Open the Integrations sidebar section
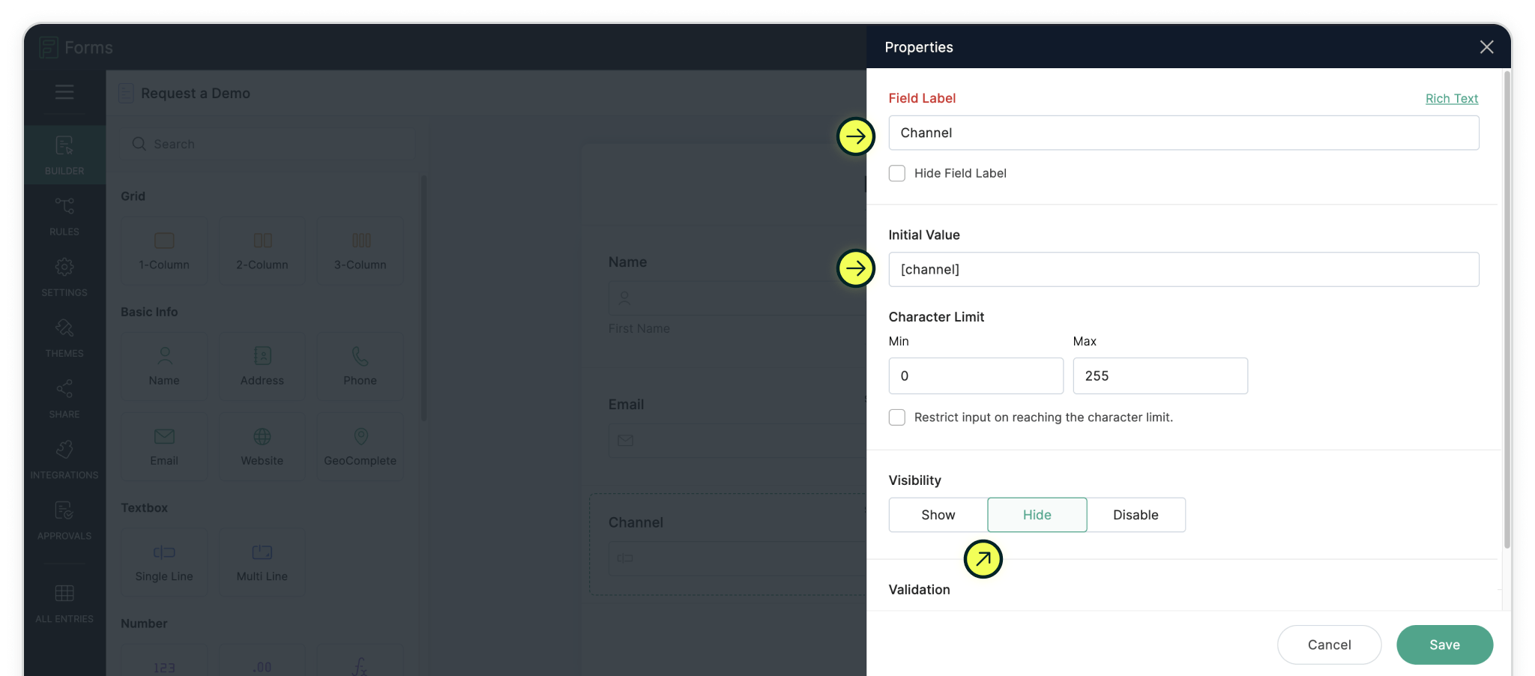 pyautogui.click(x=64, y=459)
